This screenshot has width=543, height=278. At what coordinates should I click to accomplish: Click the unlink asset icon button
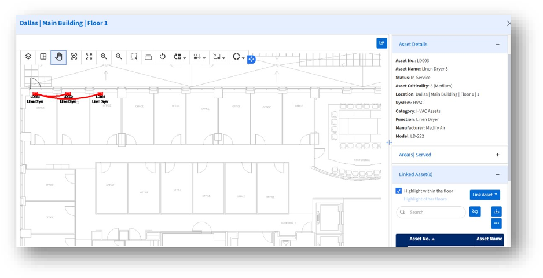point(475,212)
